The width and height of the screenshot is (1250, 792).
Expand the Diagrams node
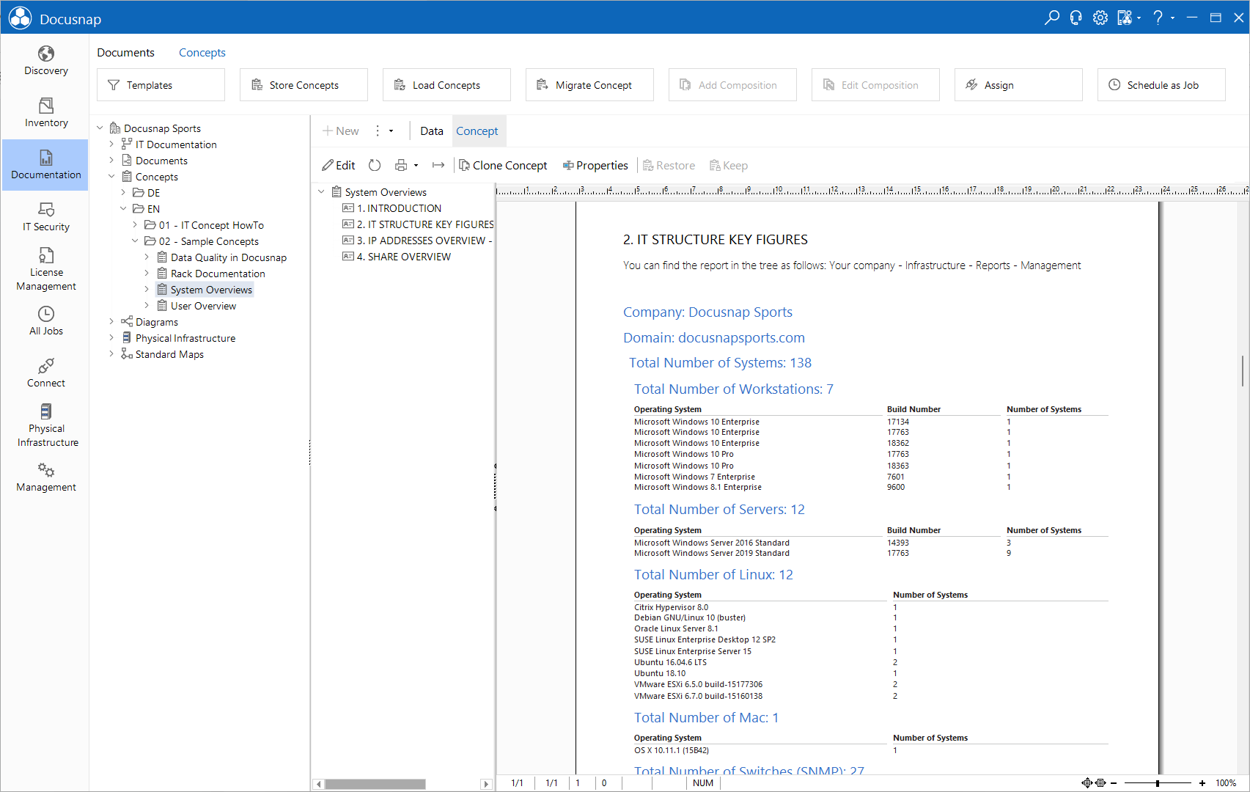click(111, 322)
